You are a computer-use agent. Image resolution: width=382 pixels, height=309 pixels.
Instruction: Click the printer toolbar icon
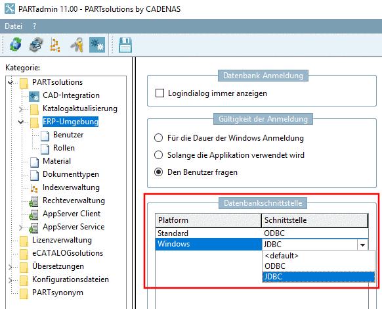click(36, 45)
